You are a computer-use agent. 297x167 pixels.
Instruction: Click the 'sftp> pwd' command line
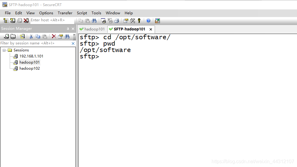(97, 43)
